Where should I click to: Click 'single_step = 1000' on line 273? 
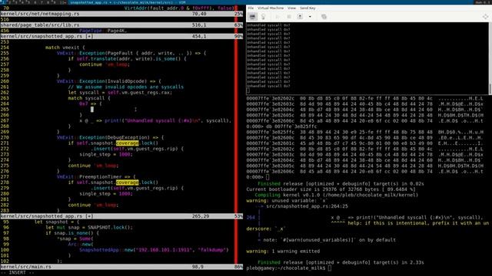tap(106, 155)
